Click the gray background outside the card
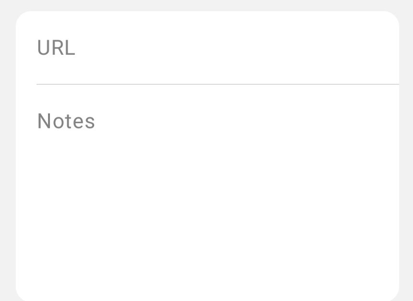 tap(7, 150)
